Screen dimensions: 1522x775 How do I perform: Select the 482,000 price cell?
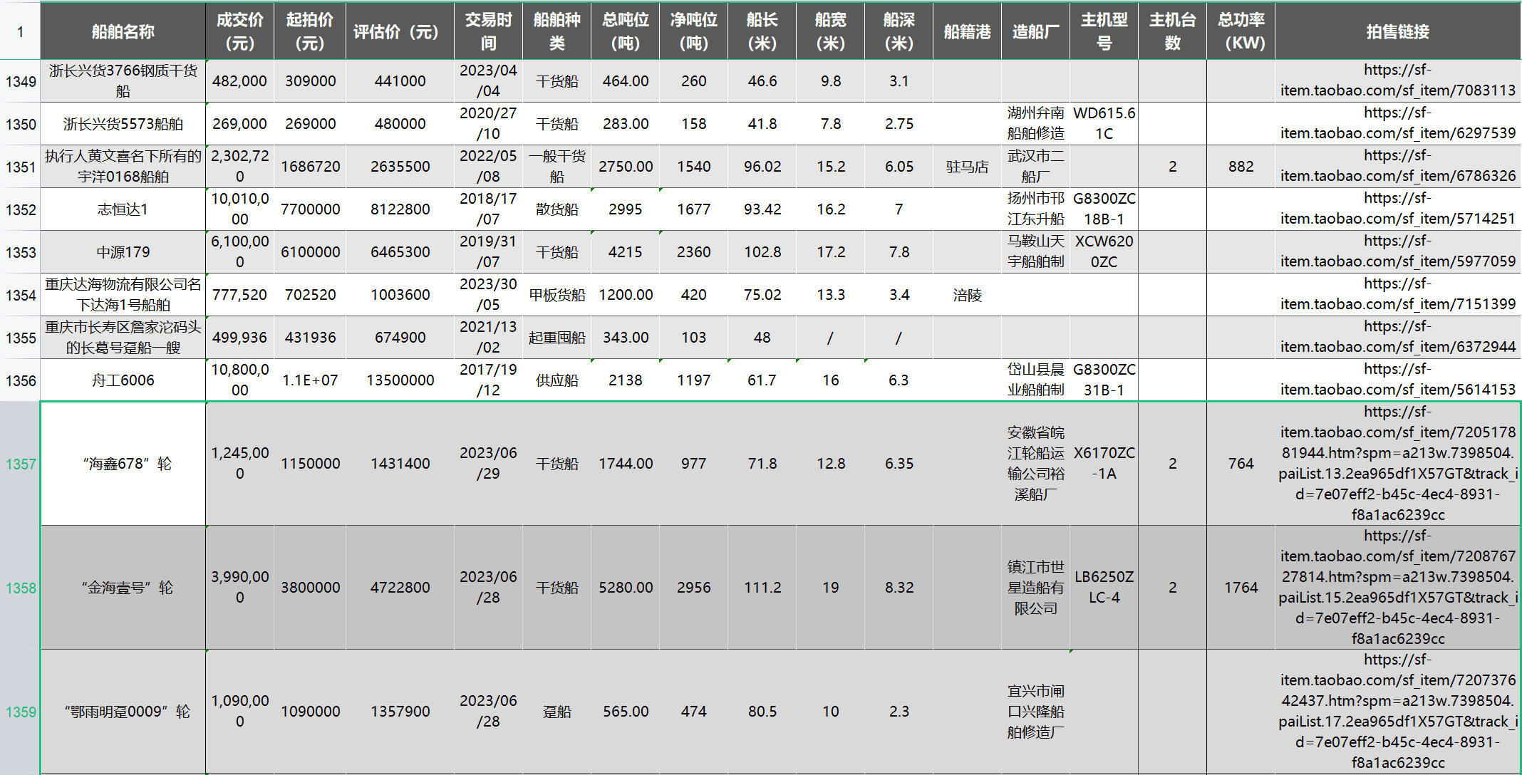240,81
